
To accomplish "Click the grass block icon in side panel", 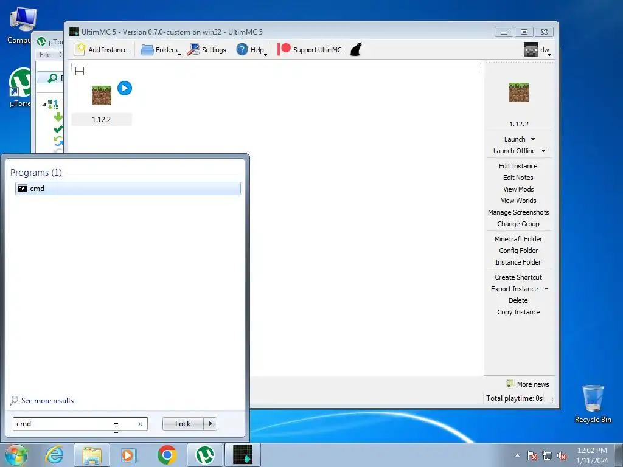I will pos(519,92).
